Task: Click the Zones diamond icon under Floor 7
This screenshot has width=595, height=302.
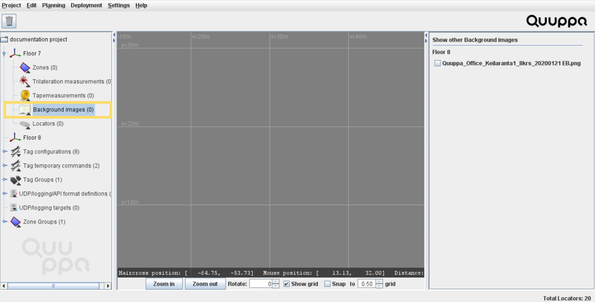Action: pos(25,68)
